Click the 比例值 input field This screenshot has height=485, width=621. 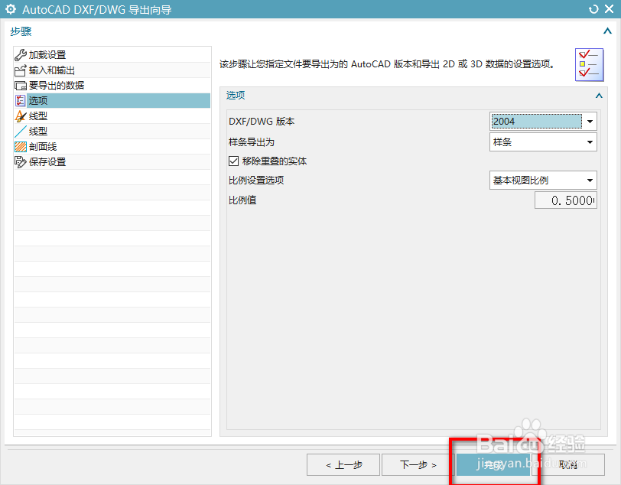click(x=566, y=200)
